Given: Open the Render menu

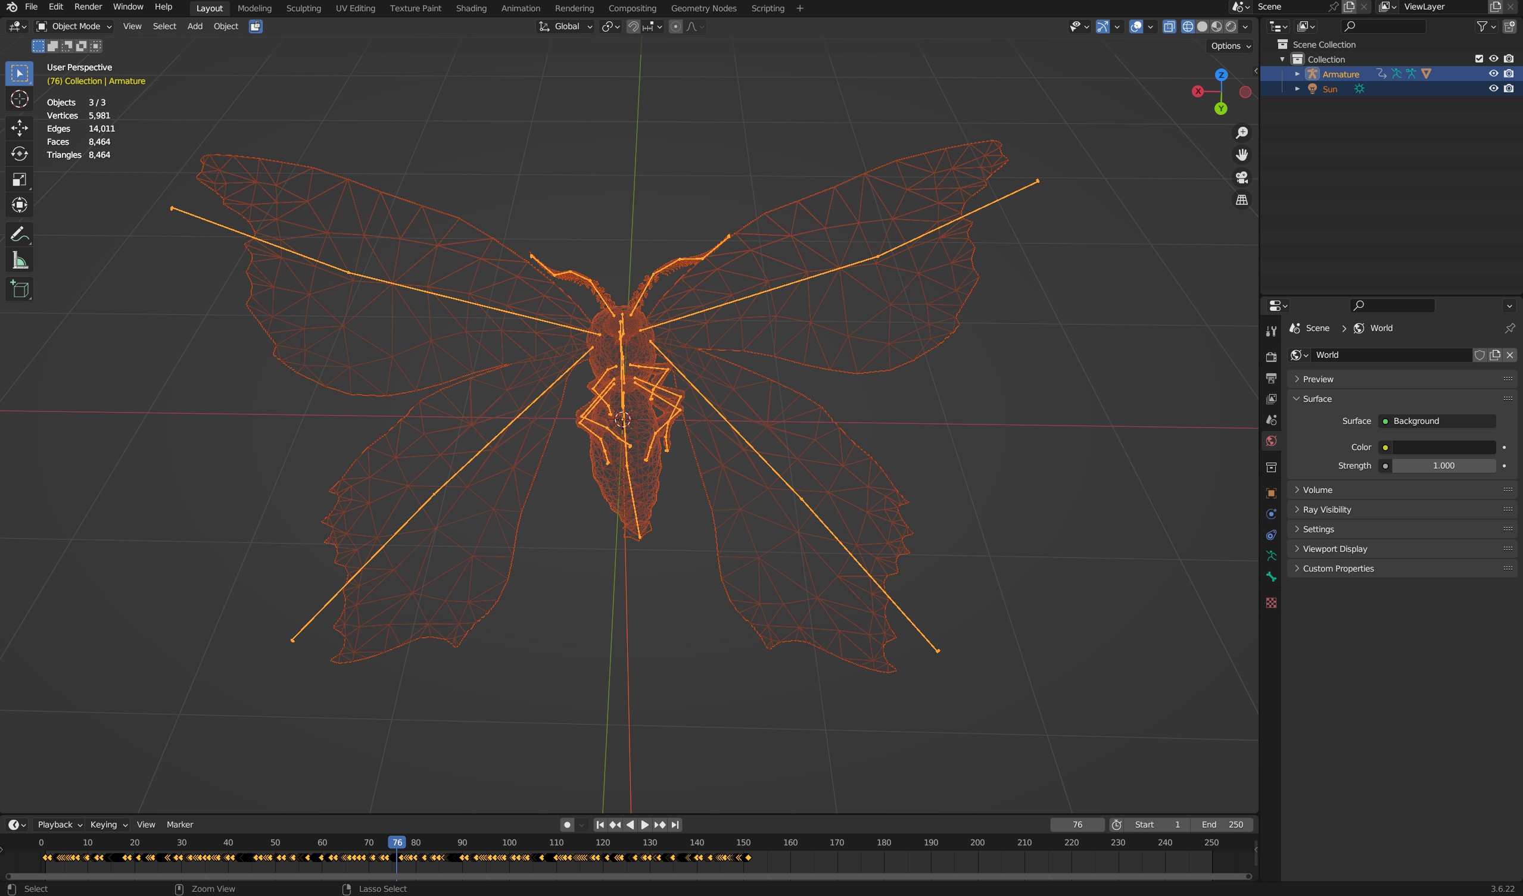Looking at the screenshot, I should (x=88, y=7).
